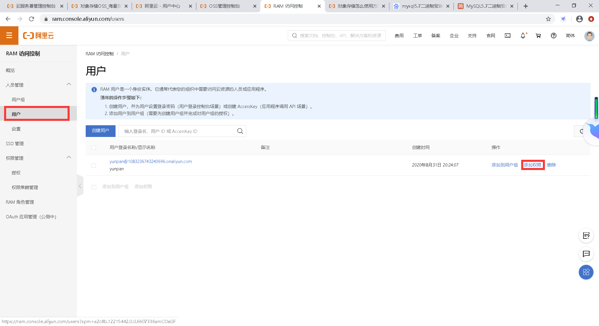Check the select-all checkbox in table header
The height and width of the screenshot is (326, 599).
(94, 147)
